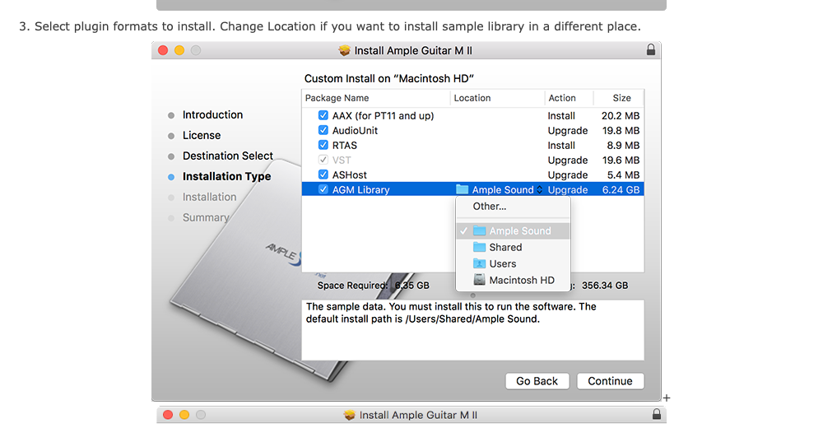Toggle the AGM Library checkbox
This screenshot has width=823, height=428.
[x=323, y=189]
